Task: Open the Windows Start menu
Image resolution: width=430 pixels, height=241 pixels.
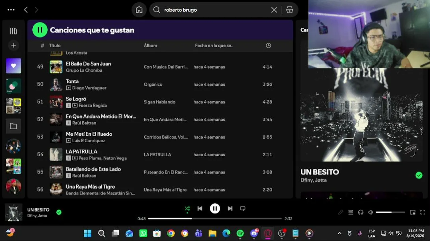Action: tap(88, 233)
